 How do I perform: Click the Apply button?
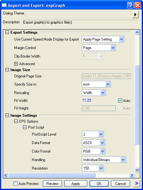[x=76, y=184]
